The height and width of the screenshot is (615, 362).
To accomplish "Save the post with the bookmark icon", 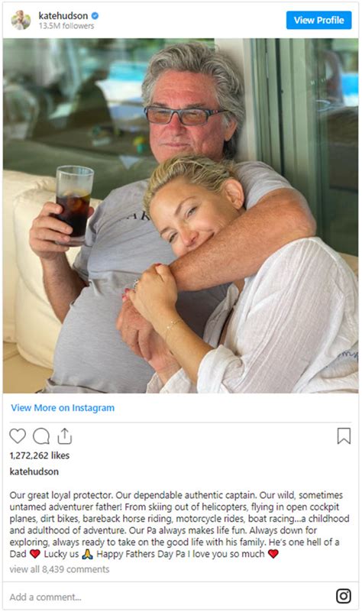I will [344, 436].
